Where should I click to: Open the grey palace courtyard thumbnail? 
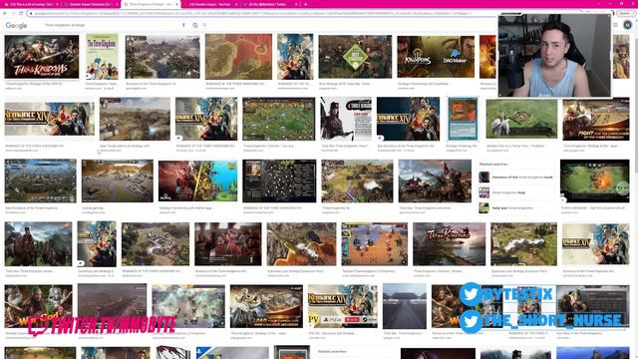point(405,306)
